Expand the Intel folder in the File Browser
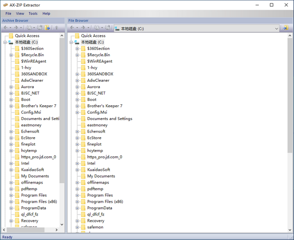 coord(77,164)
